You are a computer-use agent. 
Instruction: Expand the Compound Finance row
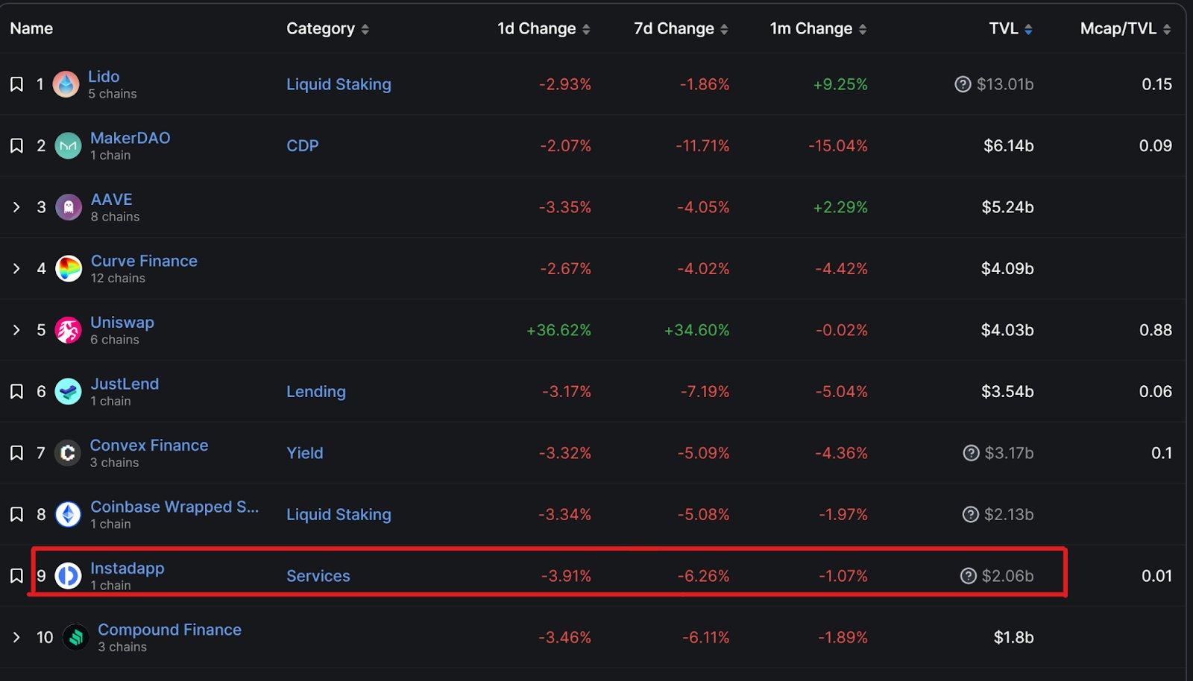[x=16, y=638]
